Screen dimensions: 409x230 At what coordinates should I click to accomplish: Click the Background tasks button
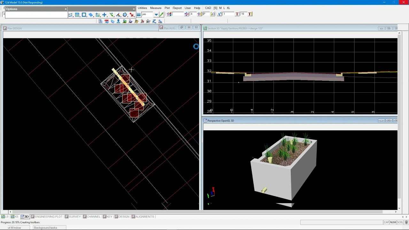tap(50, 228)
